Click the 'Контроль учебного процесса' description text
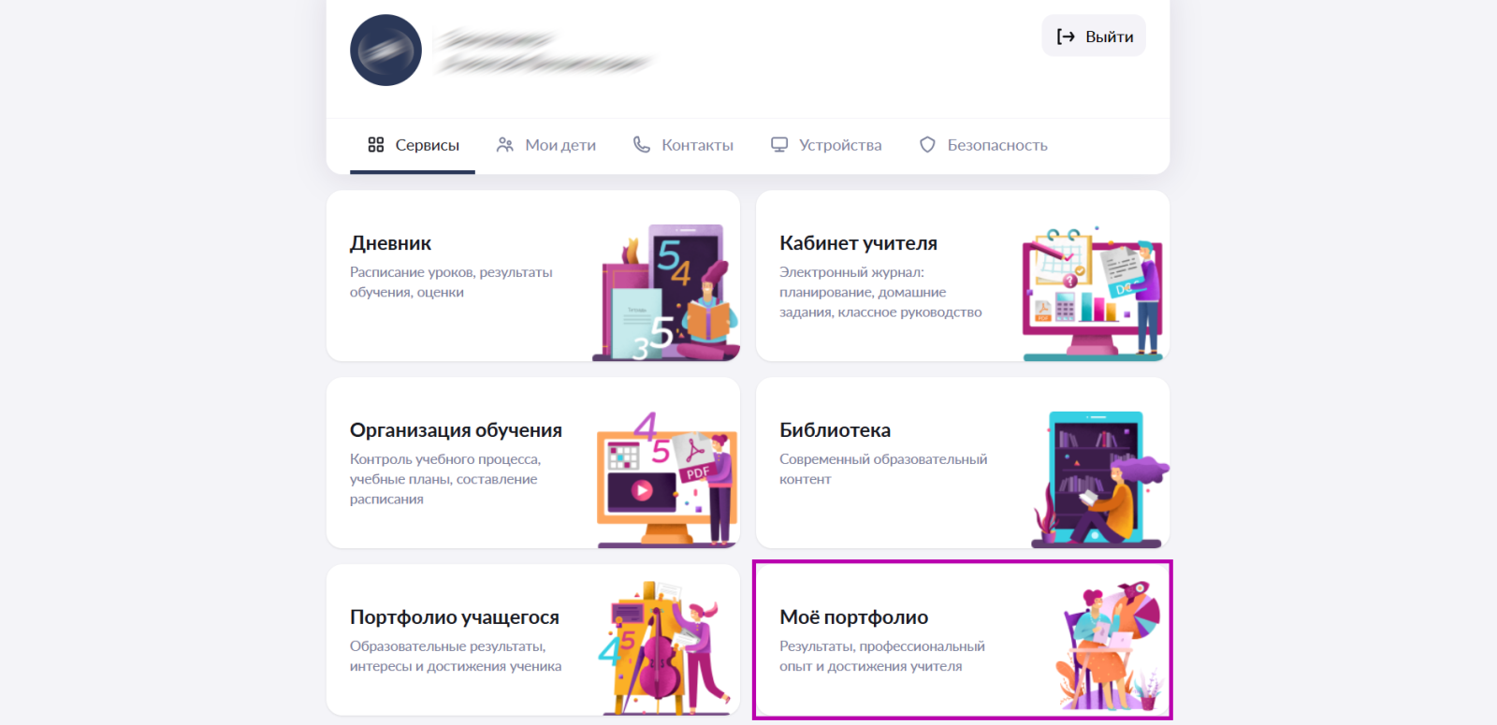 (x=445, y=479)
